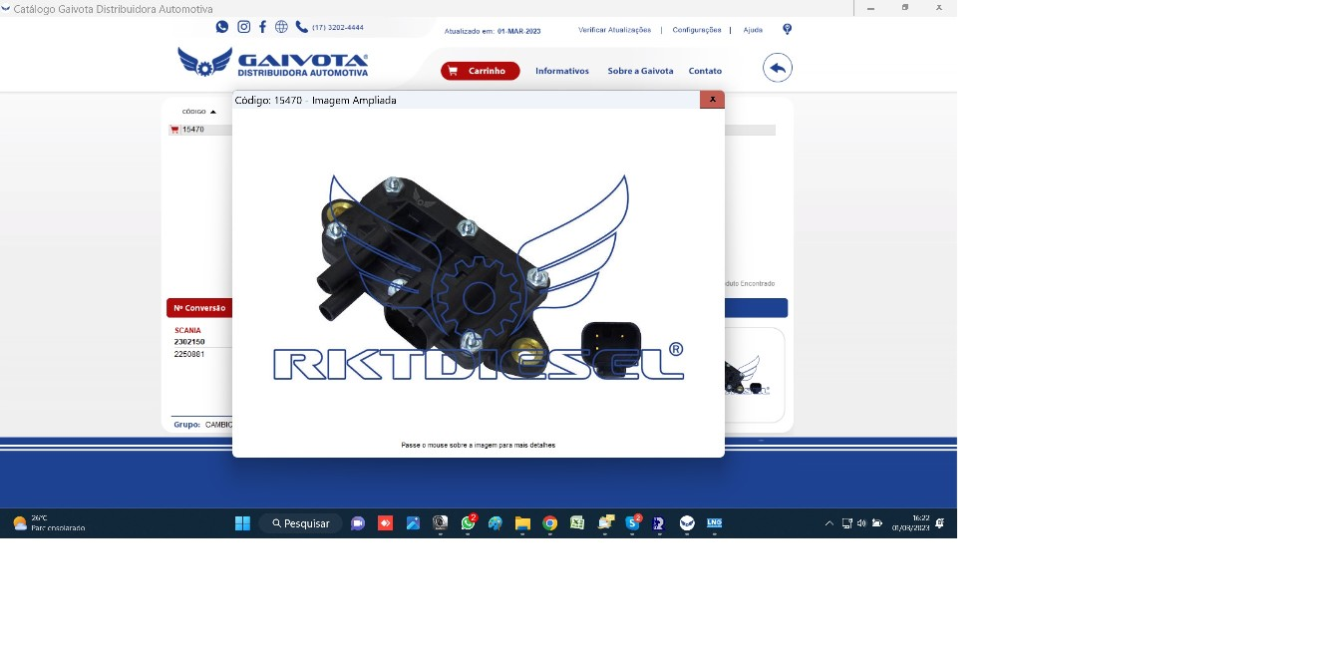
Task: Open the WhatsApp contact icon in header
Action: pyautogui.click(x=222, y=27)
